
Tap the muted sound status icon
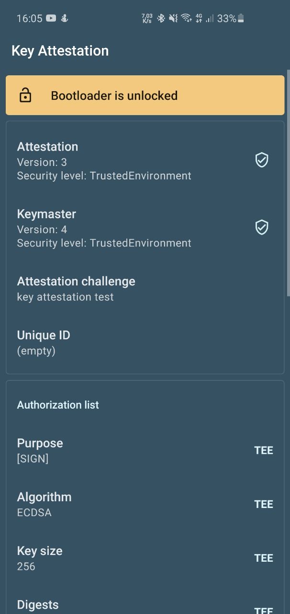(173, 18)
